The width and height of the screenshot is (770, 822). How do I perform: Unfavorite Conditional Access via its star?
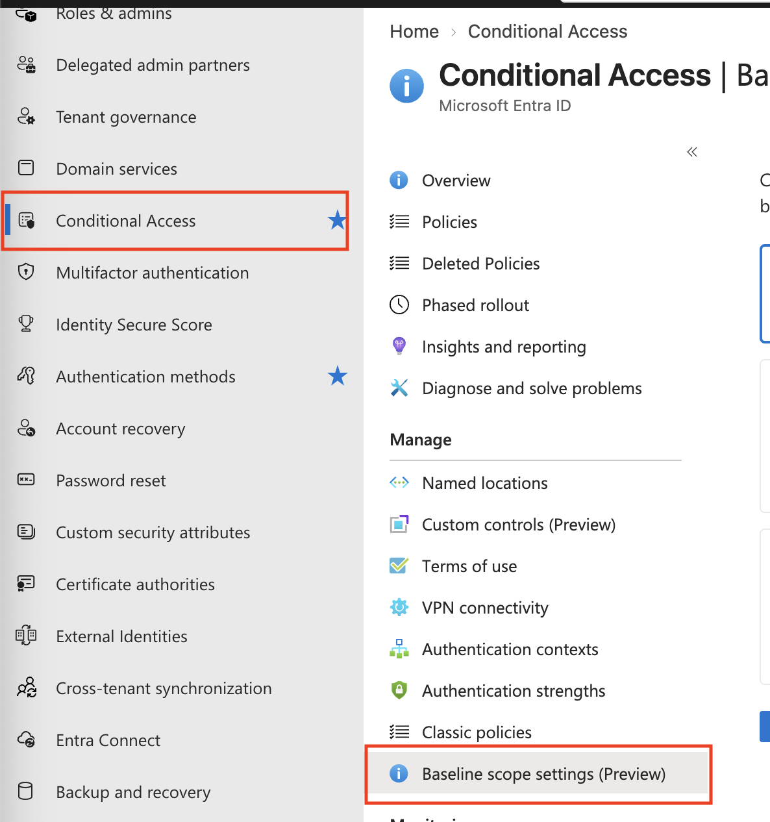coord(337,220)
